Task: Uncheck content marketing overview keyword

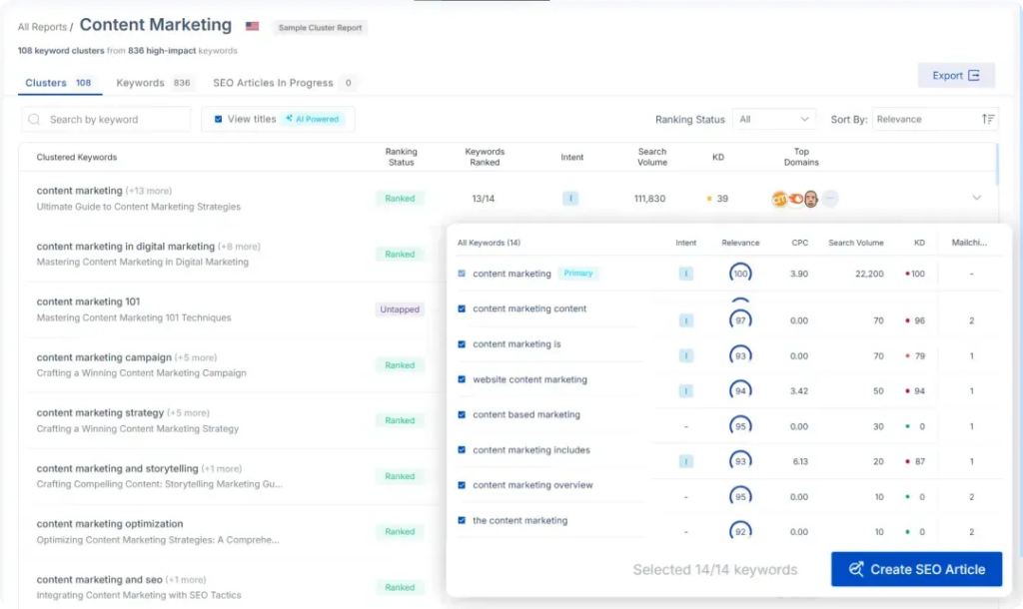Action: tap(462, 484)
